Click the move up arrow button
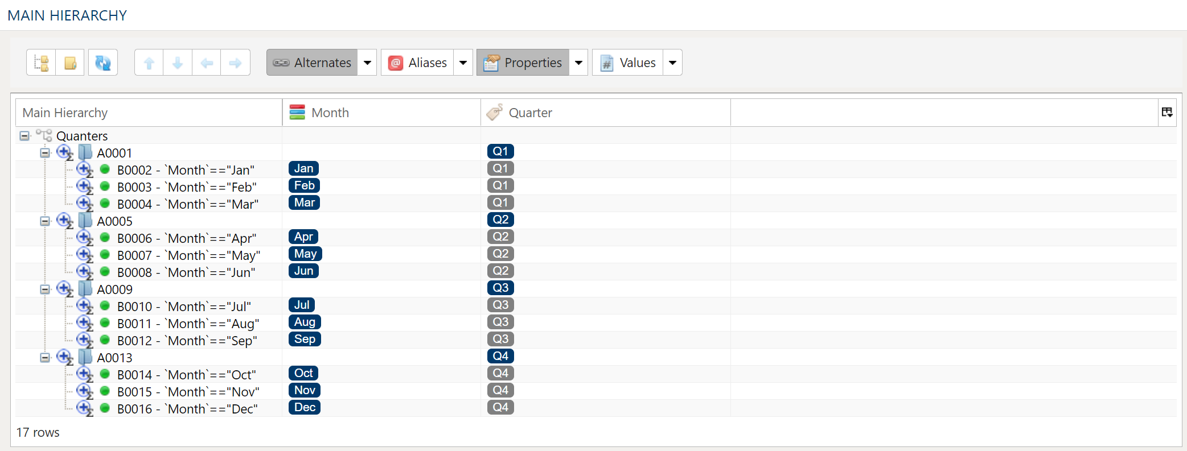Screen dimensions: 1187x451 (x=149, y=63)
